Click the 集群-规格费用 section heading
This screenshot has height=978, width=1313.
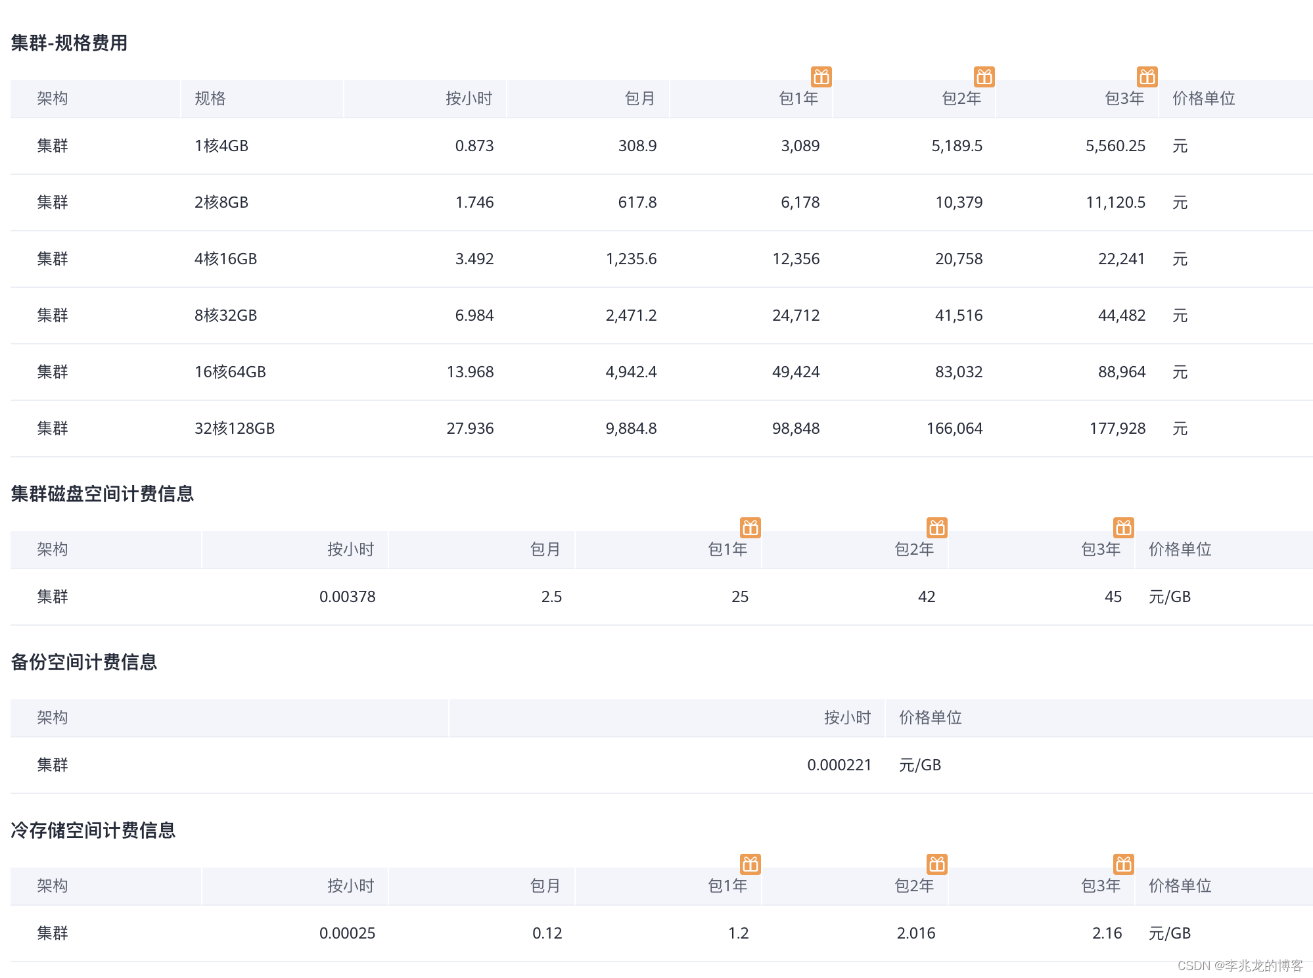pyautogui.click(x=69, y=43)
